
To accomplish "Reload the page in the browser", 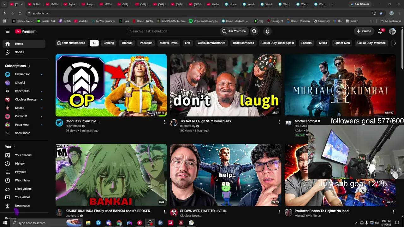I will pyautogui.click(x=20, y=13).
